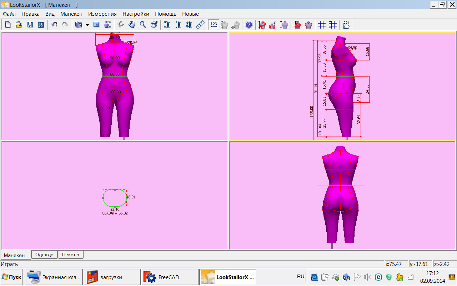Select the Pan hand tool
457x286 pixels.
(132, 25)
